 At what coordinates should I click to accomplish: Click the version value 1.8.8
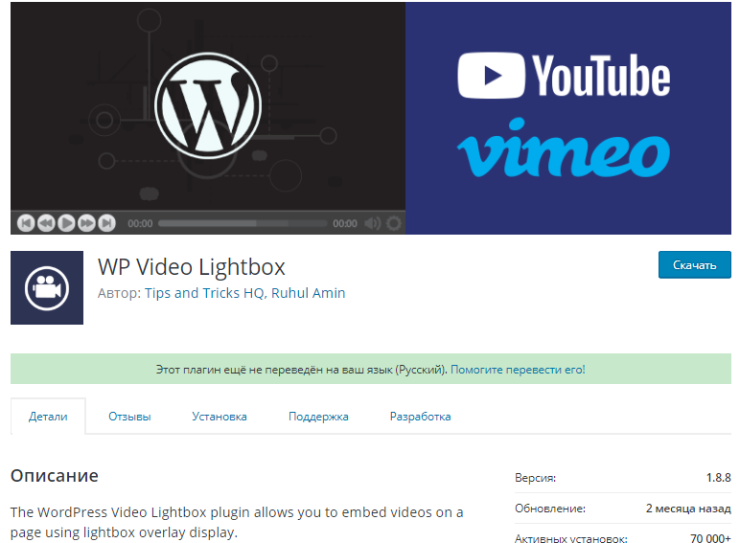(718, 478)
